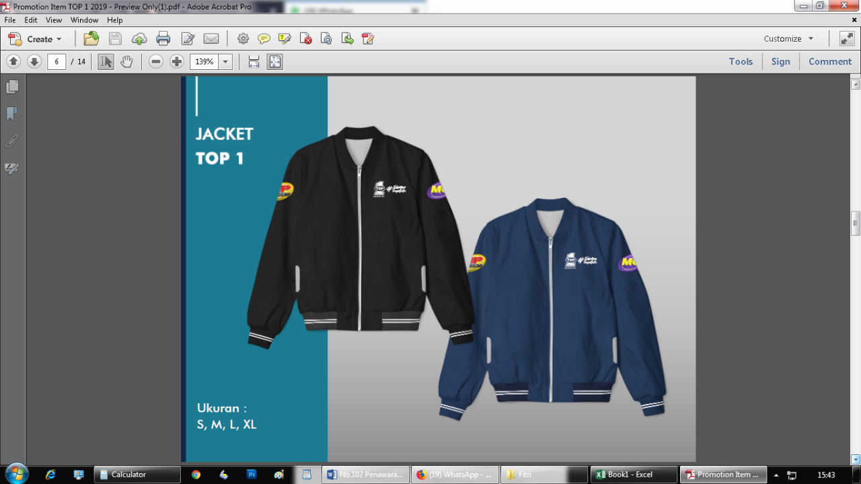
Task: Switch to Firefox WhatsApp taskbar window
Action: 455,475
